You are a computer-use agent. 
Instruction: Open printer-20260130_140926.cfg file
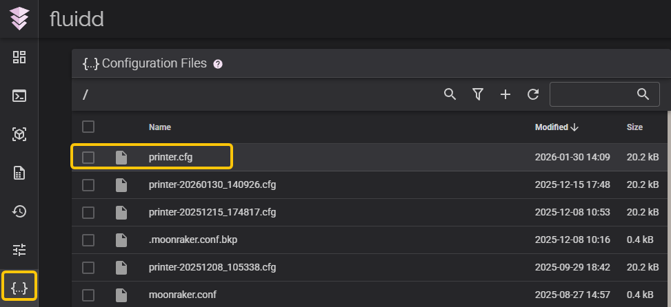point(212,185)
